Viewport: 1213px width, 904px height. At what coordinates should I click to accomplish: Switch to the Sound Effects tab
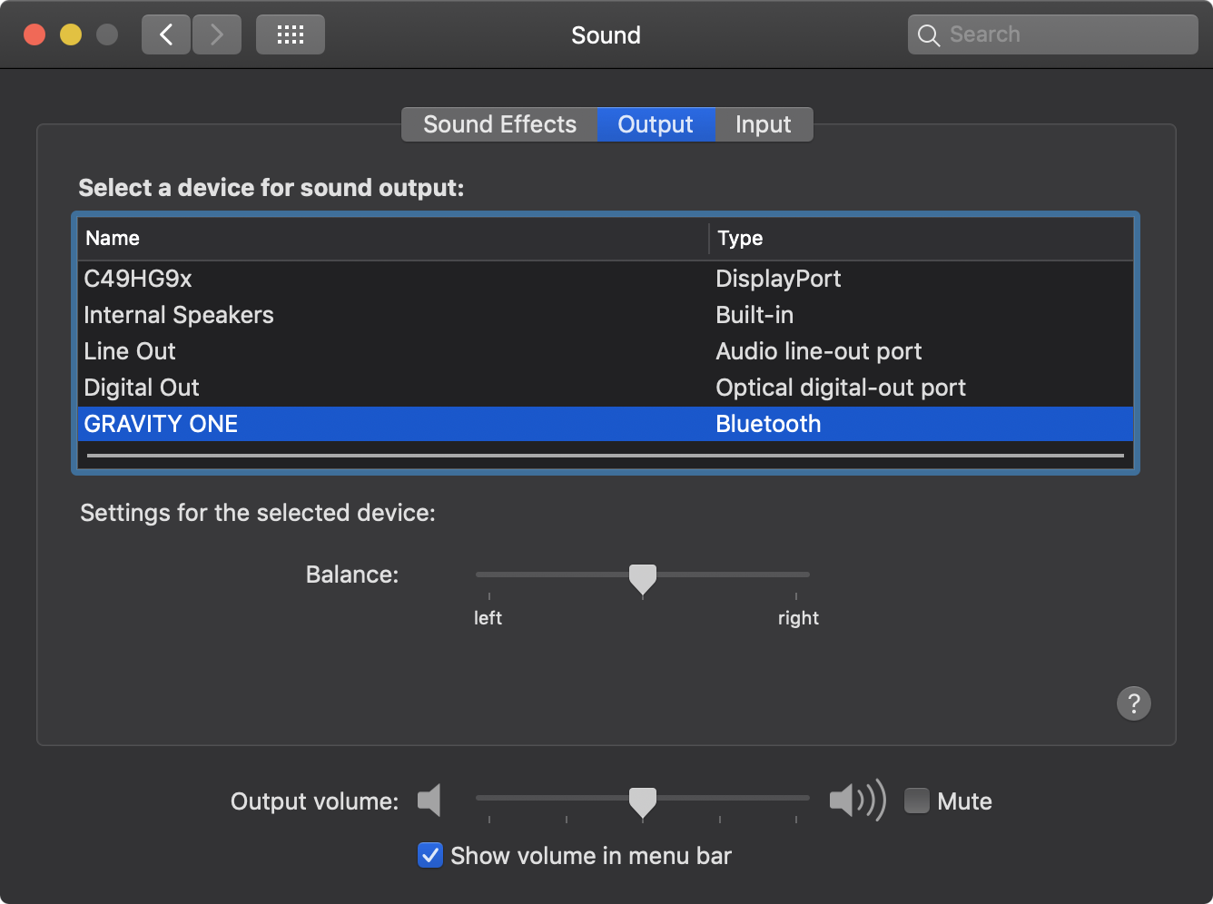pos(499,124)
